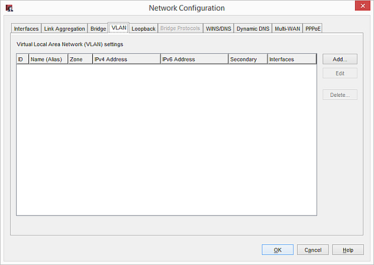
Task: Switch to Dynamic DNS tab
Action: pos(253,28)
